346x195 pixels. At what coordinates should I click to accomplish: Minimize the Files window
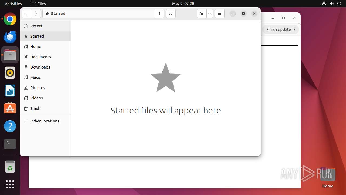[233, 14]
